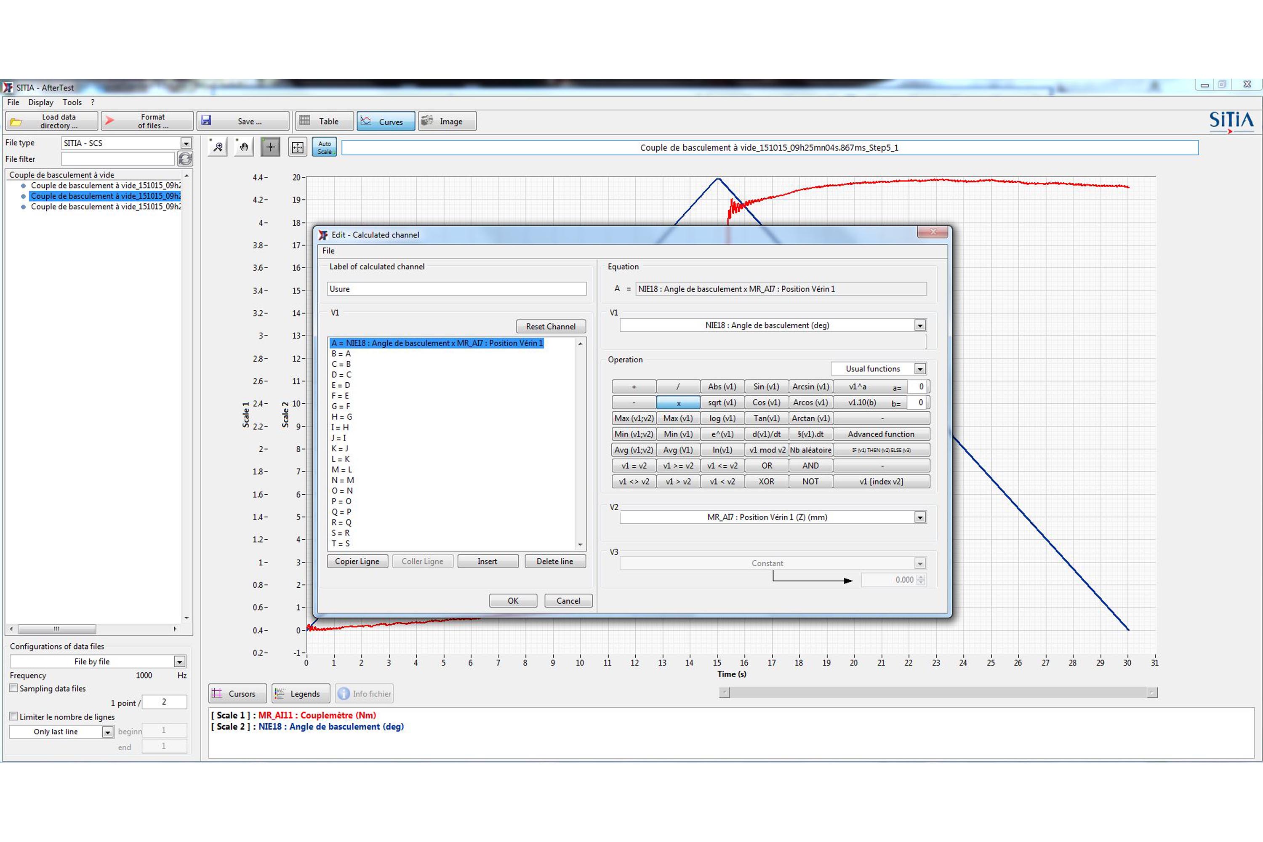The width and height of the screenshot is (1263, 842).
Task: Open the Tools menu
Action: [x=72, y=102]
